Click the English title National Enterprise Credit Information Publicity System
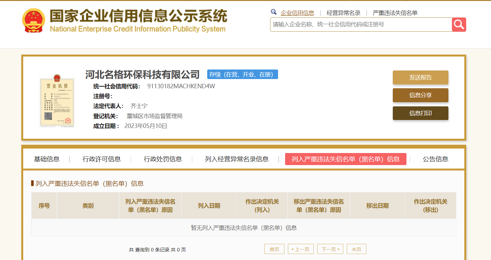The width and height of the screenshot is (491, 260). tap(138, 29)
